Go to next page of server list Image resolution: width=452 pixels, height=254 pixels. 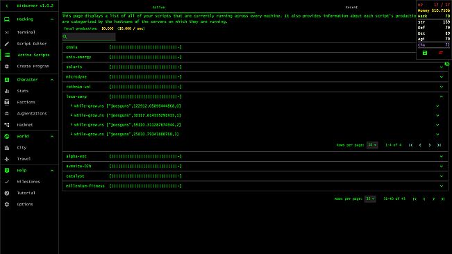point(433,199)
